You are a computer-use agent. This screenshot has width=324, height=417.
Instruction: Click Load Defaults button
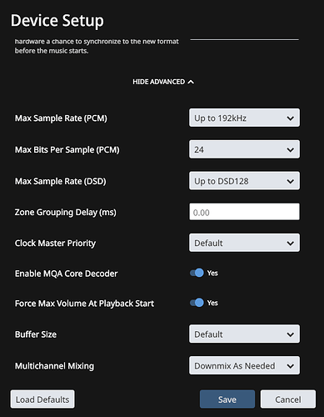(42, 399)
